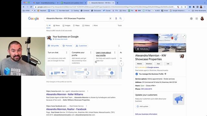Click inside the Google search field

77,19
